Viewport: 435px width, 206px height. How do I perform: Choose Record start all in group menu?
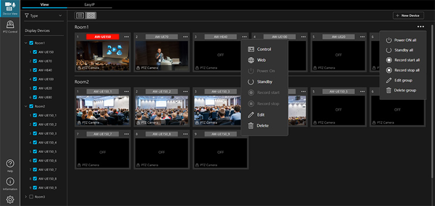click(403, 60)
